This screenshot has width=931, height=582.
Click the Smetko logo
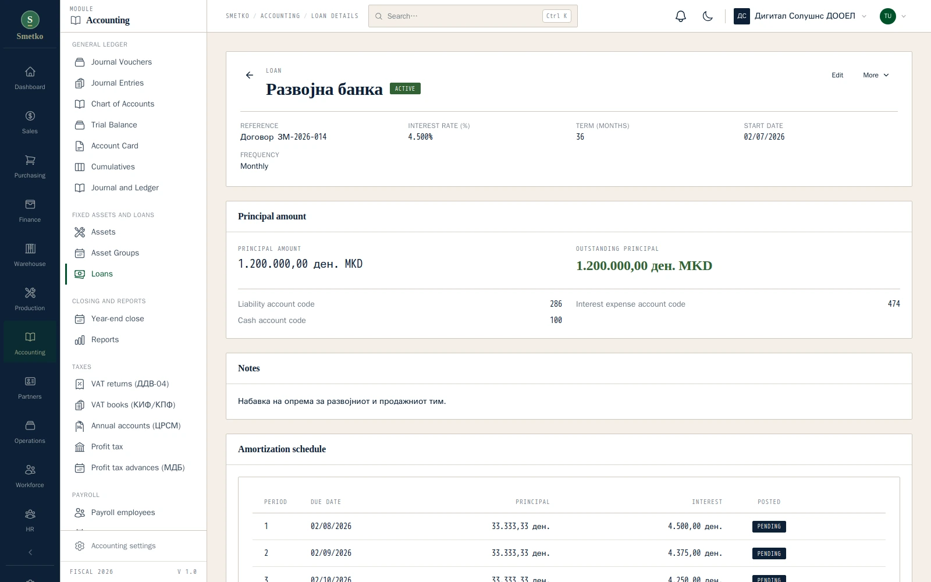click(30, 26)
